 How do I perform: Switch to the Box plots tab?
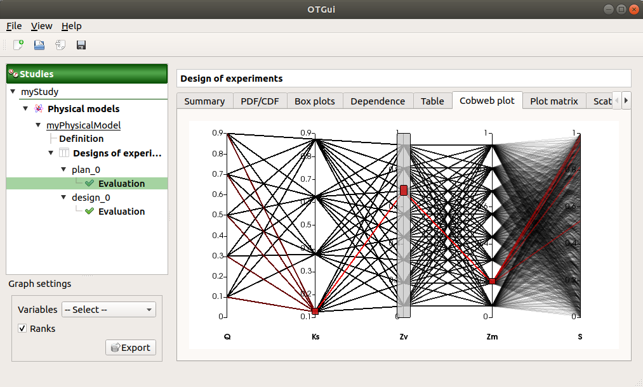pyautogui.click(x=315, y=101)
